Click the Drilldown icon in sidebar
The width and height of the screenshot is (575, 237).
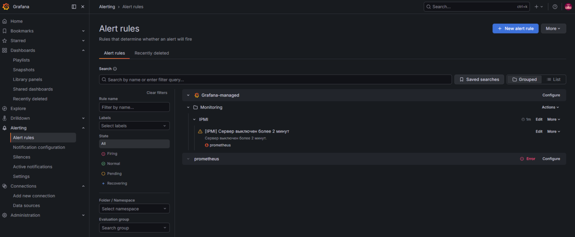[5, 118]
